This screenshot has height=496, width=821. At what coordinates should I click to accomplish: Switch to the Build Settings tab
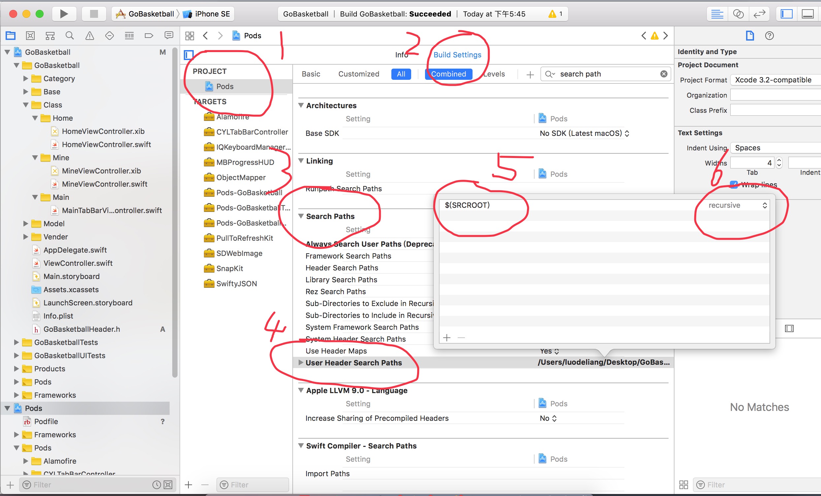(x=457, y=55)
